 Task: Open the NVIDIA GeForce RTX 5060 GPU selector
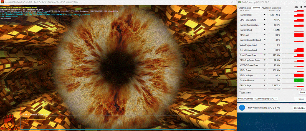point(258,99)
